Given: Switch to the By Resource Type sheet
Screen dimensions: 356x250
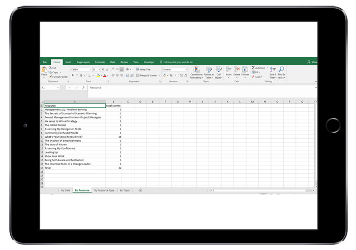Looking at the screenshot, I should [x=104, y=191].
